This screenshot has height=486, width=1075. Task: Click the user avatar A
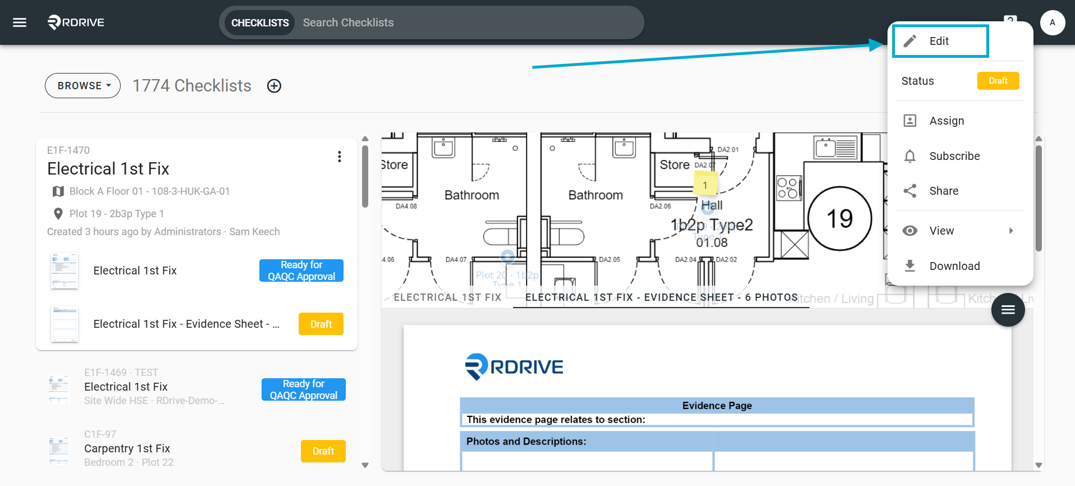(1053, 22)
